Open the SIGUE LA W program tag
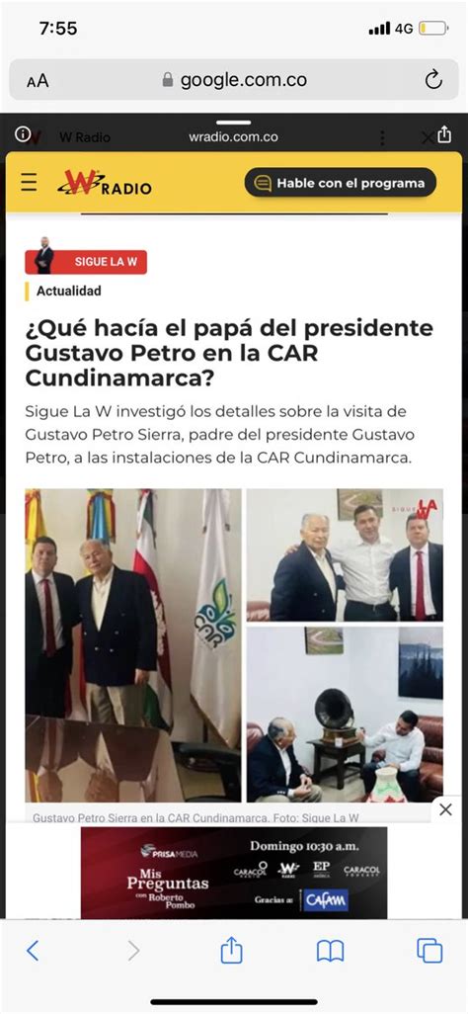 pos(86,261)
